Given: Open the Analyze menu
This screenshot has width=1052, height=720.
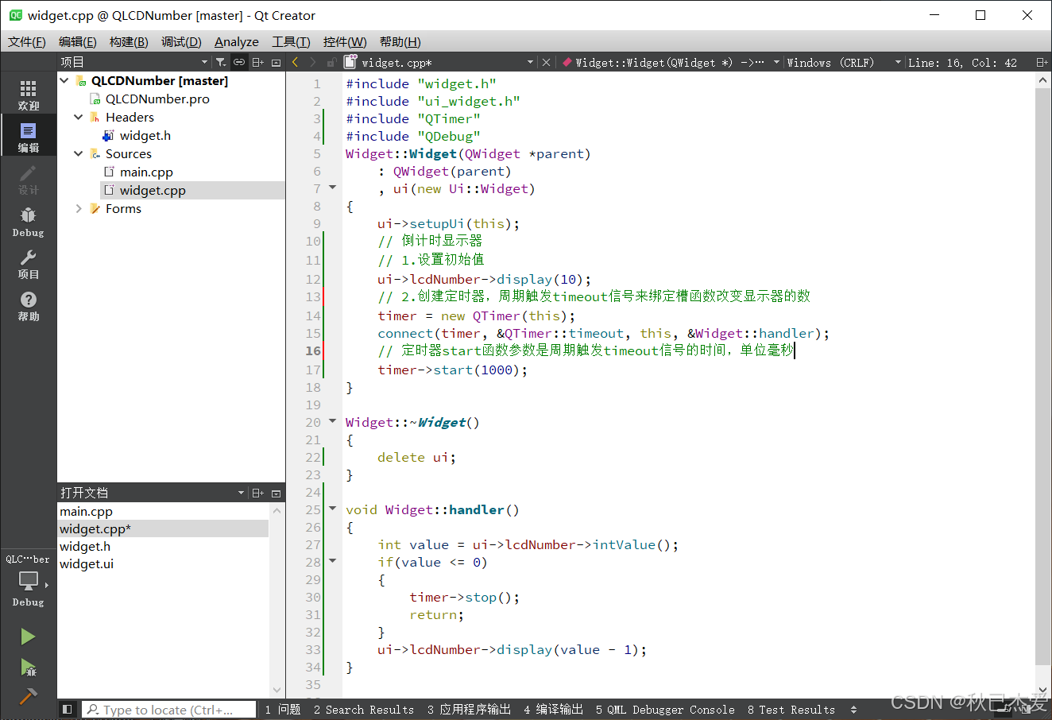Looking at the screenshot, I should (237, 41).
